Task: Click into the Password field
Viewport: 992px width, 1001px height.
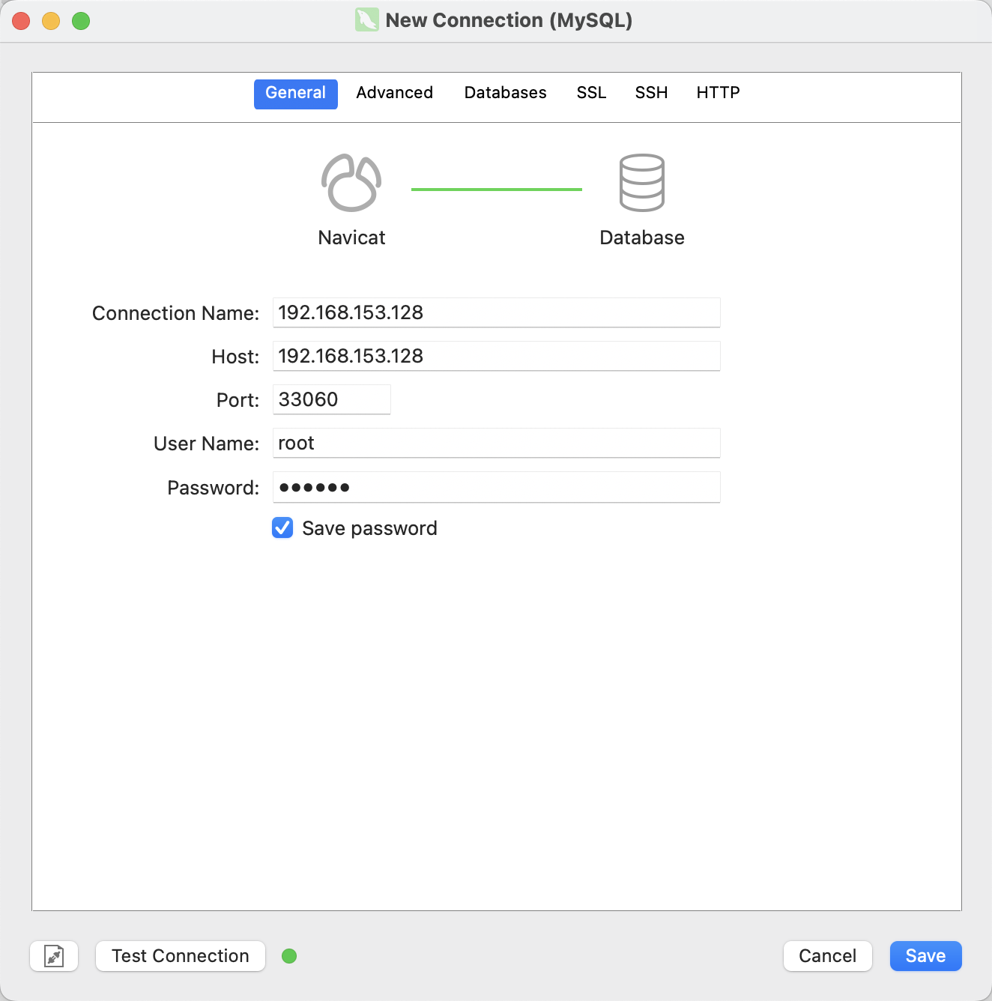Action: [x=496, y=487]
